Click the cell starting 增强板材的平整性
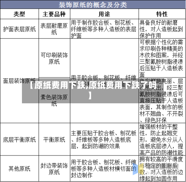 [162, 139]
